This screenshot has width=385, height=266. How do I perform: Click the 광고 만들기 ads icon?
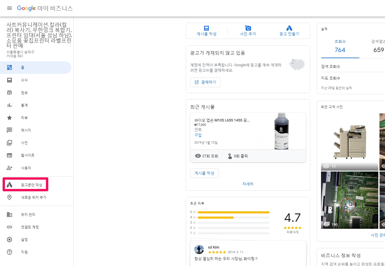[x=289, y=28]
